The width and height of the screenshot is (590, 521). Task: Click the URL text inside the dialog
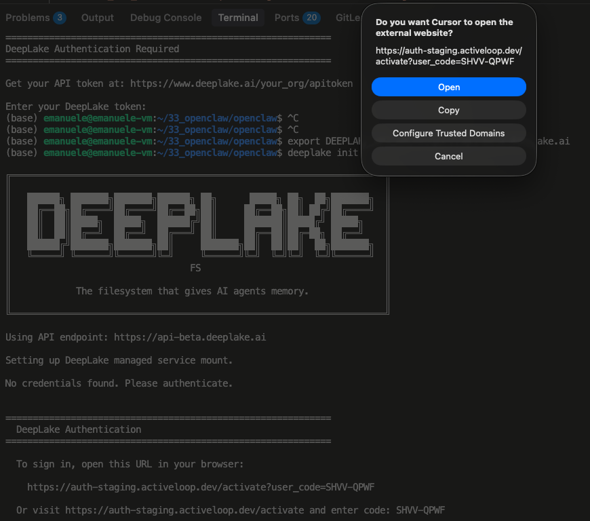point(448,56)
